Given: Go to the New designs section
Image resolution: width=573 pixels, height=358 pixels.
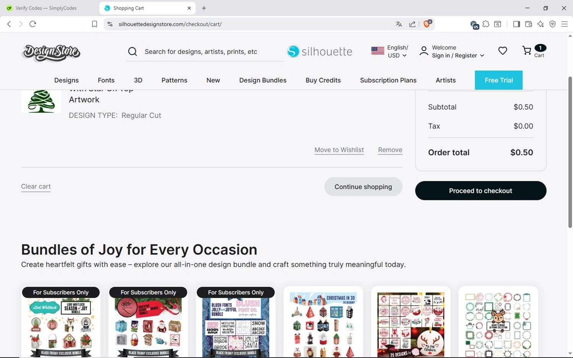Looking at the screenshot, I should [x=213, y=80].
